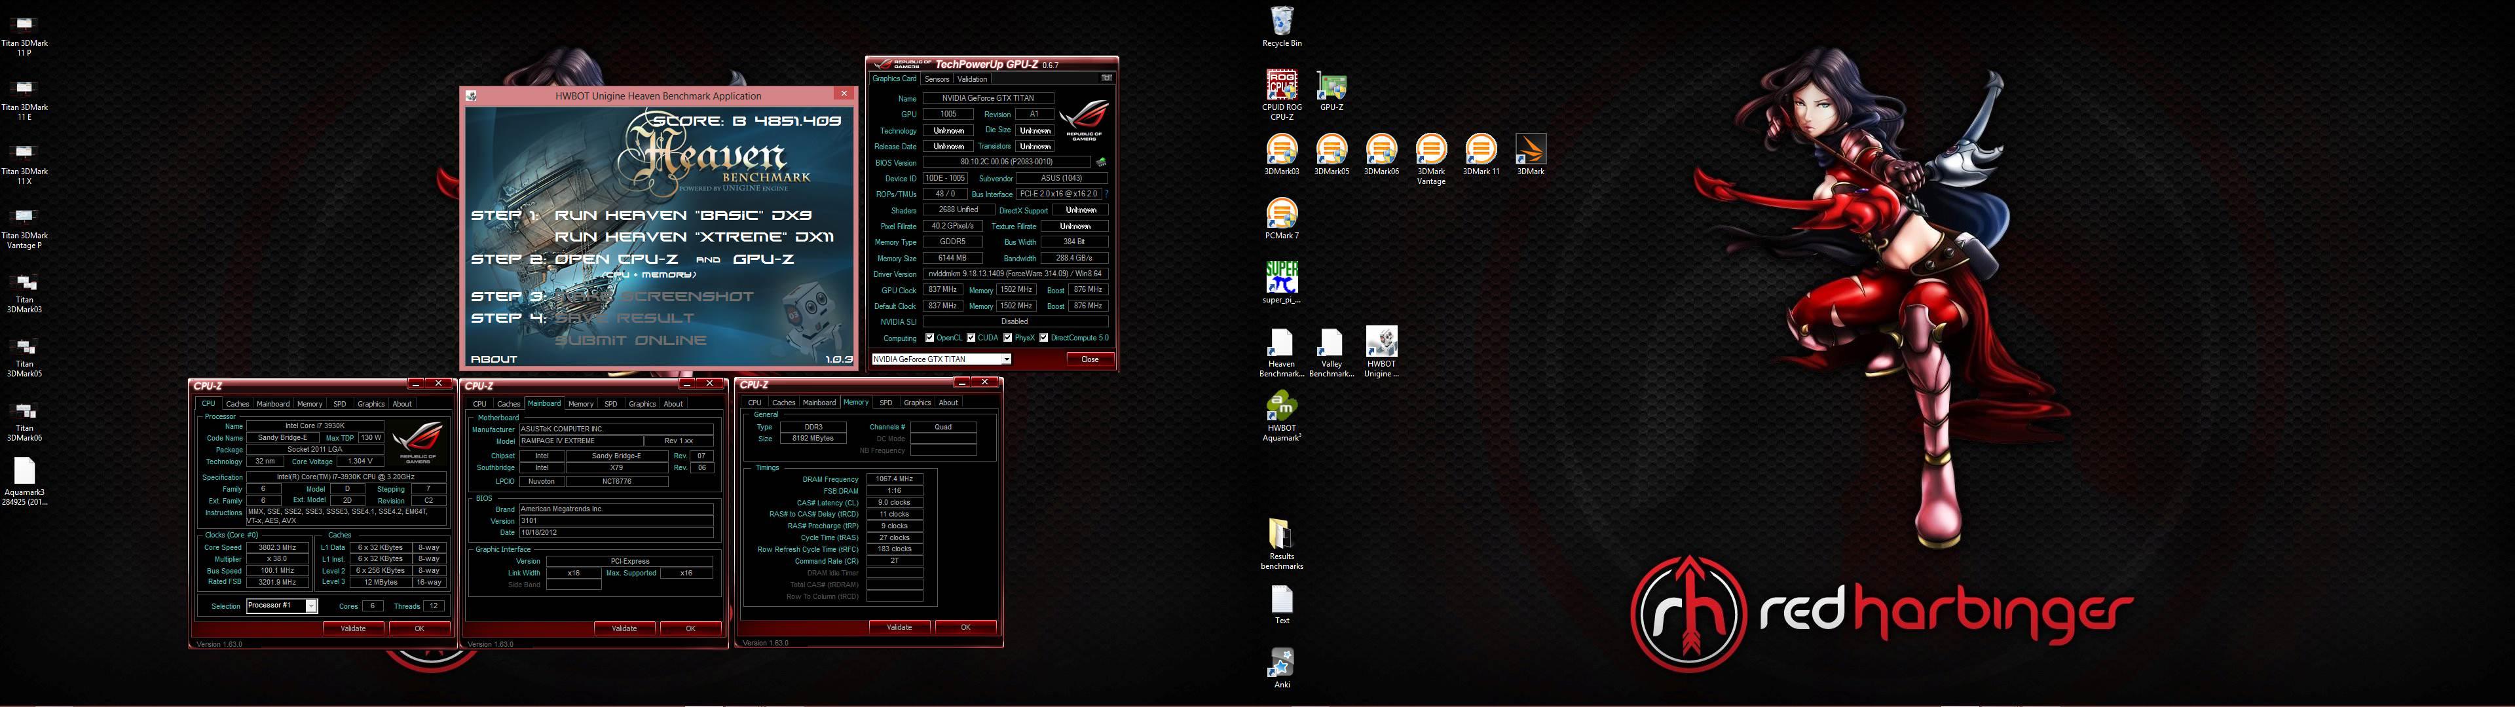Select the HWBOT Unigine desktop shortcut
The image size is (2515, 707).
click(1381, 353)
